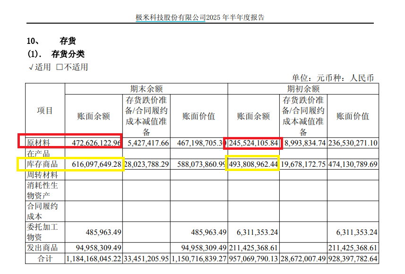This screenshot has width=405, height=274.
Task: Click the 项目 header cell
Action: [45, 111]
